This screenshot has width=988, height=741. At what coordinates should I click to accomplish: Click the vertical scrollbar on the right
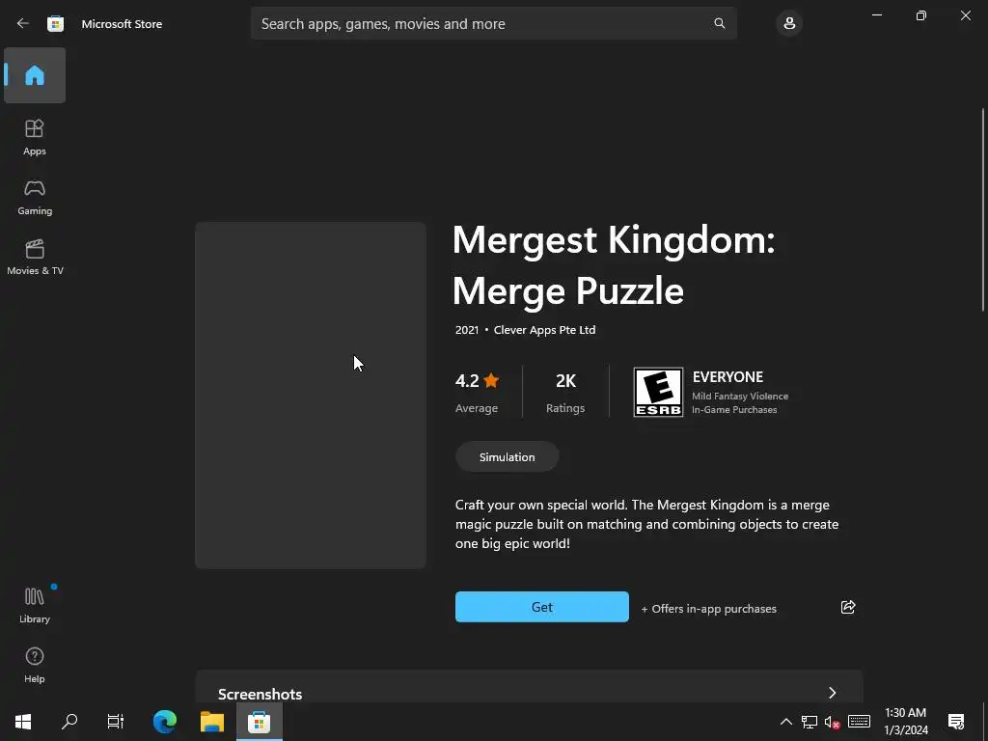(983, 209)
